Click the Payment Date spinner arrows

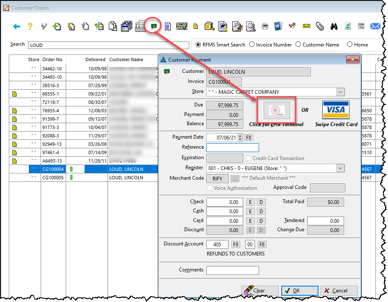tap(240, 137)
